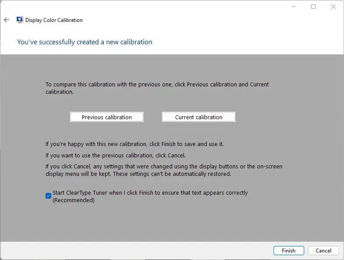Go back using the arrow icon

[x=7, y=20]
